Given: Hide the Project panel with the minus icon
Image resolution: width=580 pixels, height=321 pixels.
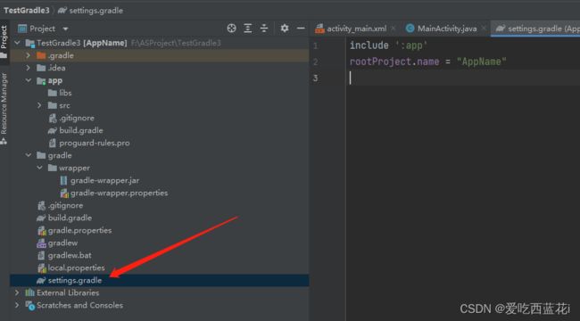Looking at the screenshot, I should tap(301, 29).
